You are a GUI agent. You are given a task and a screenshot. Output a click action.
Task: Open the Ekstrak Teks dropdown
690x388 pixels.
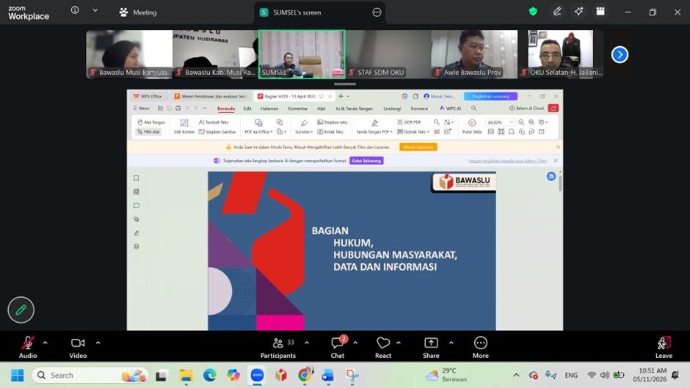tap(413, 131)
